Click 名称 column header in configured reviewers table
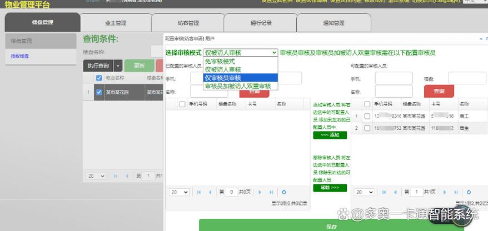 point(289,104)
